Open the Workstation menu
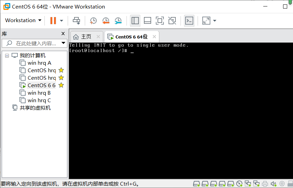293x188 pixels. [23, 20]
